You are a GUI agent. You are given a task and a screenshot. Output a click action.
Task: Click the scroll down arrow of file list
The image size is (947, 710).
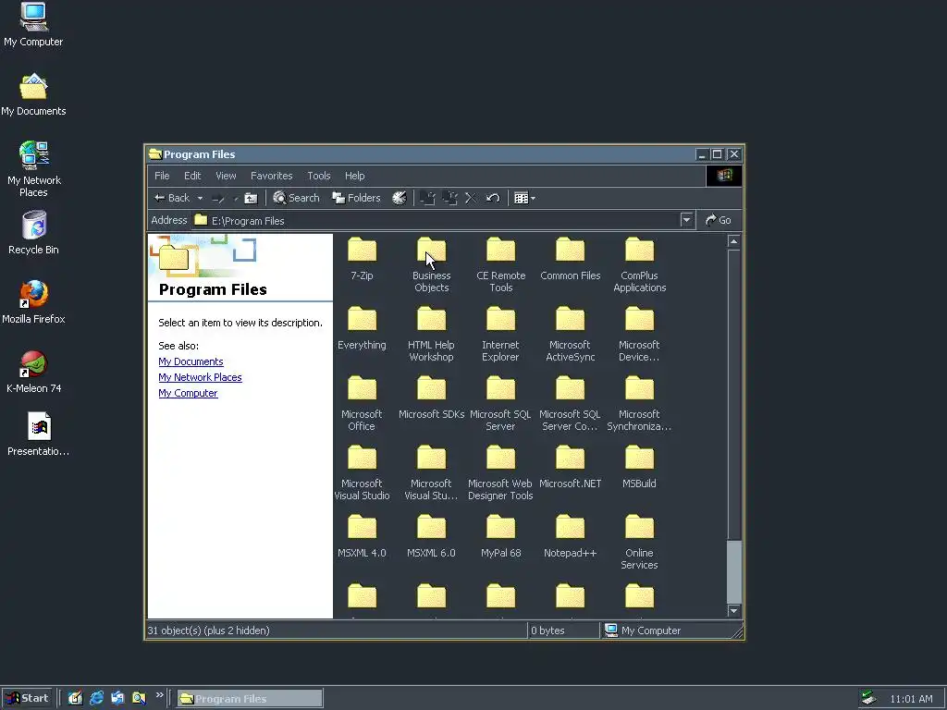pos(733,611)
